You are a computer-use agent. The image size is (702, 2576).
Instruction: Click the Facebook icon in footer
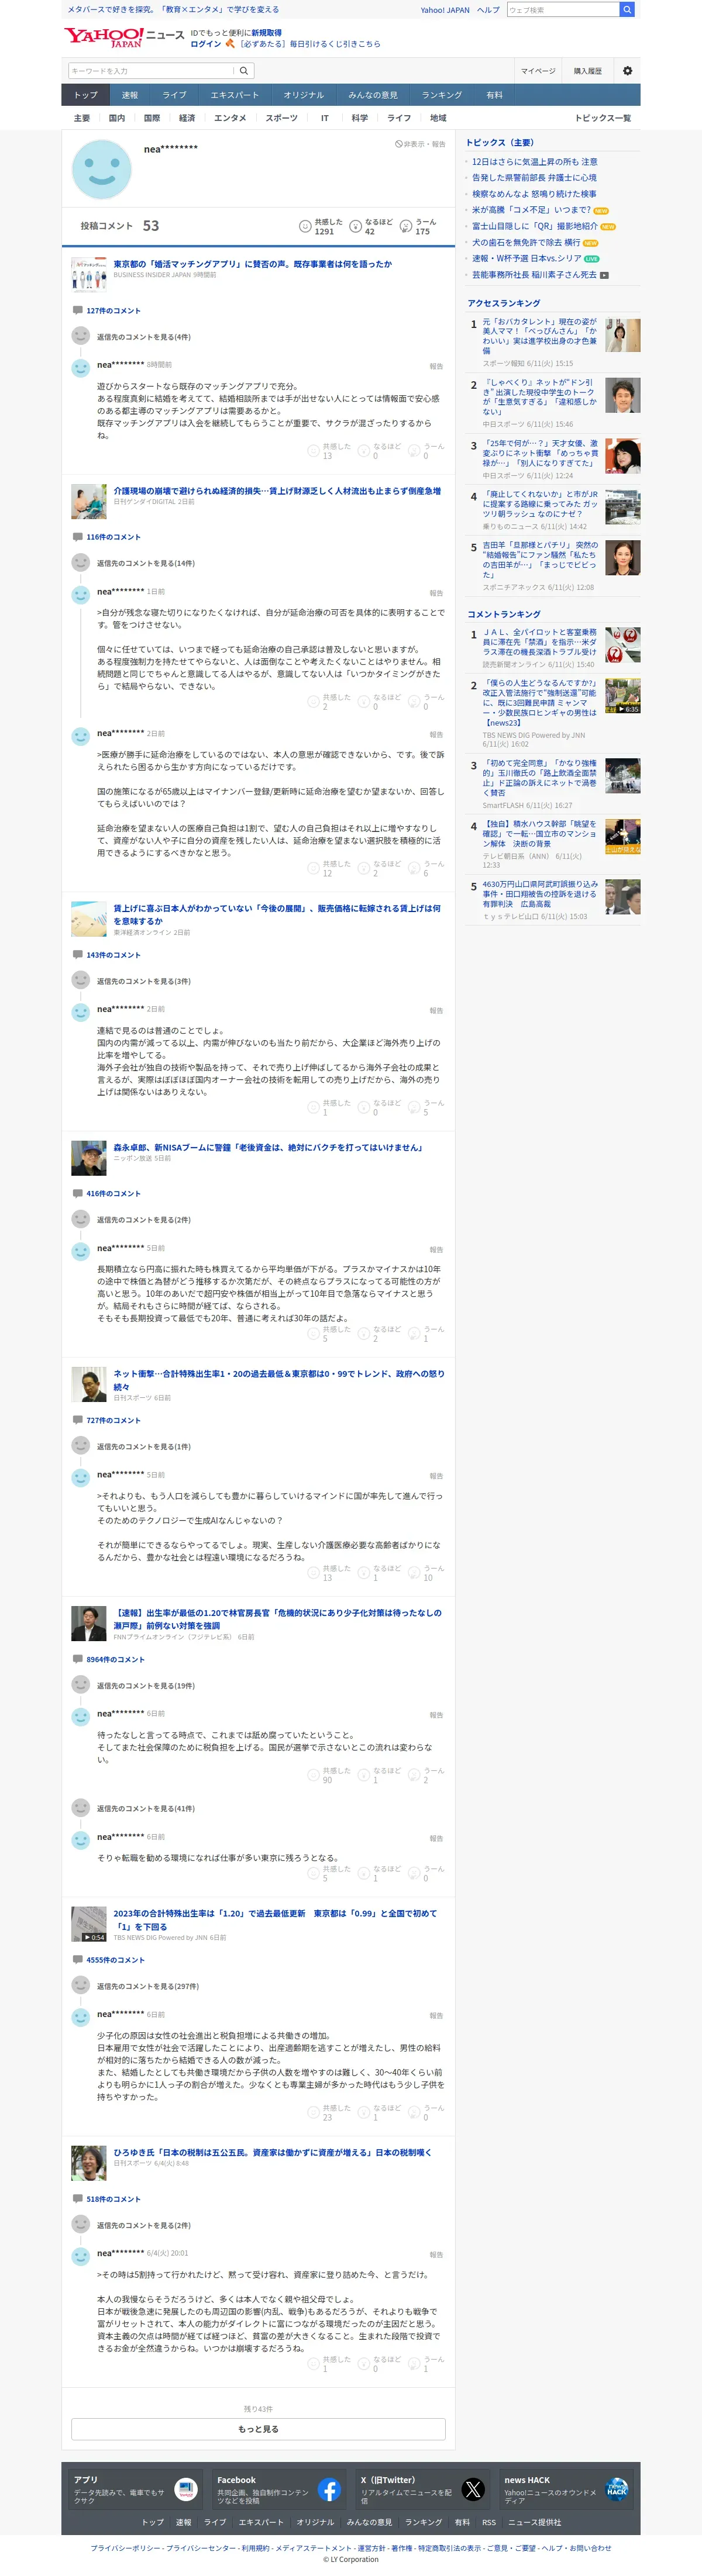[329, 2489]
